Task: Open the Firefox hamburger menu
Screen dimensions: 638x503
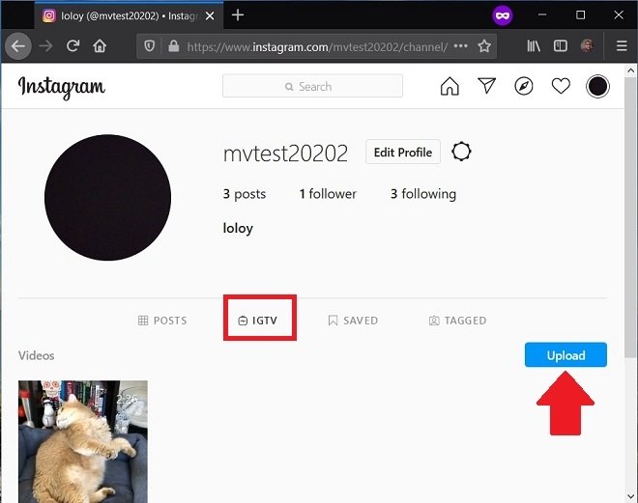Action: 622,46
